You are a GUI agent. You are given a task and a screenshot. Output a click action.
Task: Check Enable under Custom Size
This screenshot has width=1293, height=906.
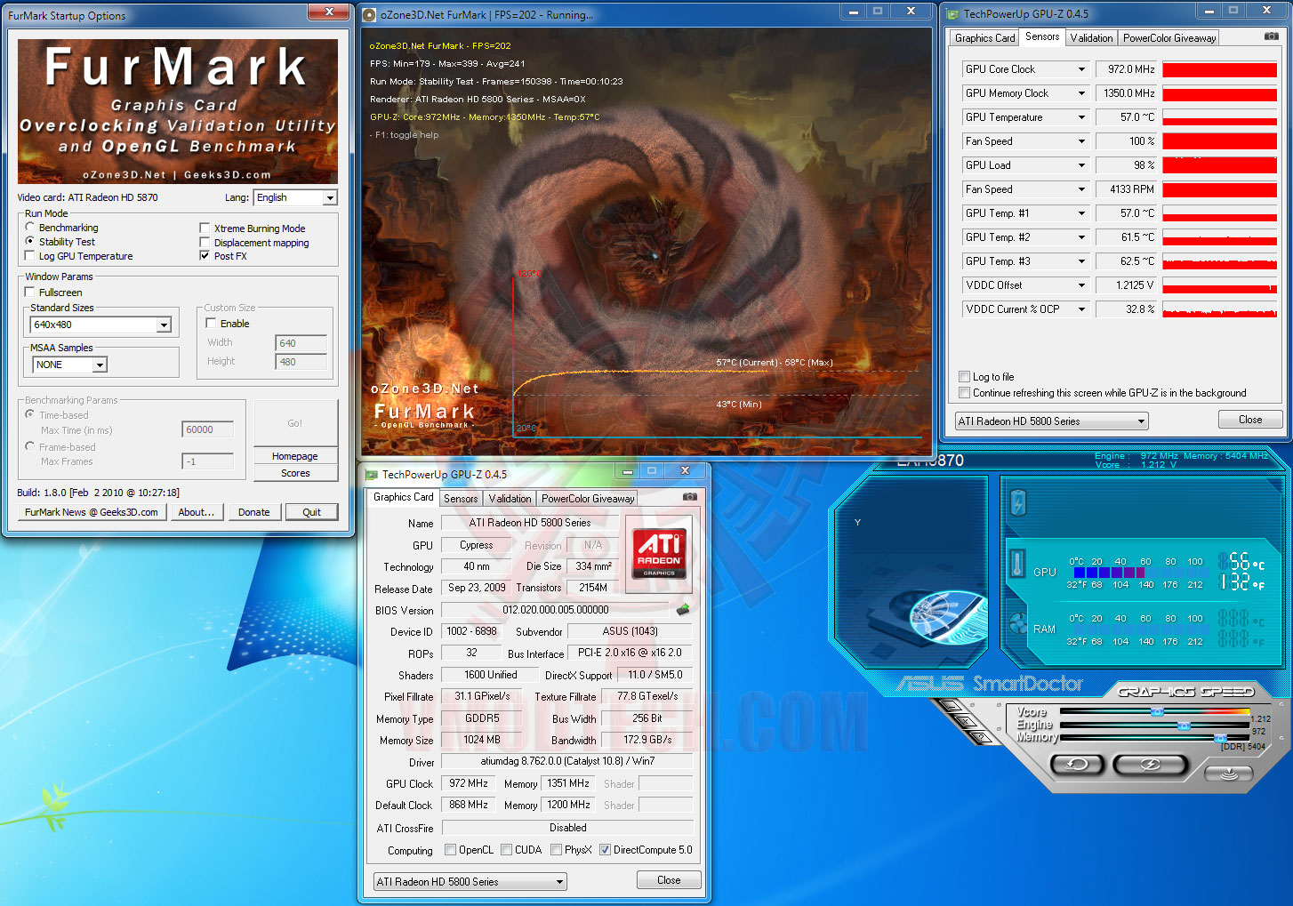pyautogui.click(x=212, y=324)
